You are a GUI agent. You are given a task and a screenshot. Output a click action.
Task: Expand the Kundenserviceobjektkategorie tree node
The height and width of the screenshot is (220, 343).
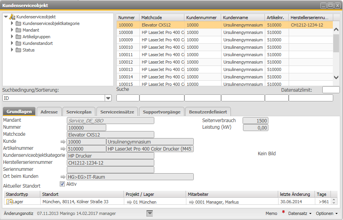coord(12,23)
